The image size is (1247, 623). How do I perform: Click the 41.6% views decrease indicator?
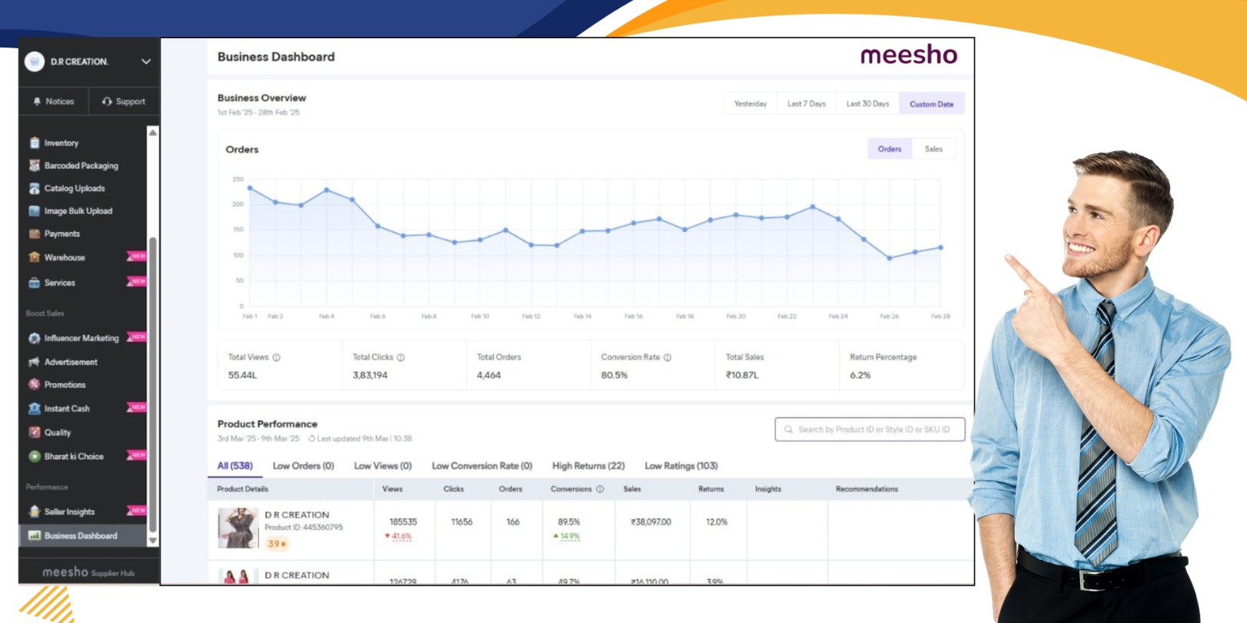398,536
